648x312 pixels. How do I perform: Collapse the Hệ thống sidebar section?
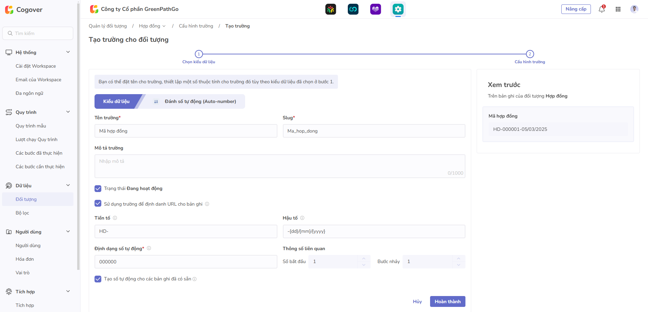click(x=68, y=52)
